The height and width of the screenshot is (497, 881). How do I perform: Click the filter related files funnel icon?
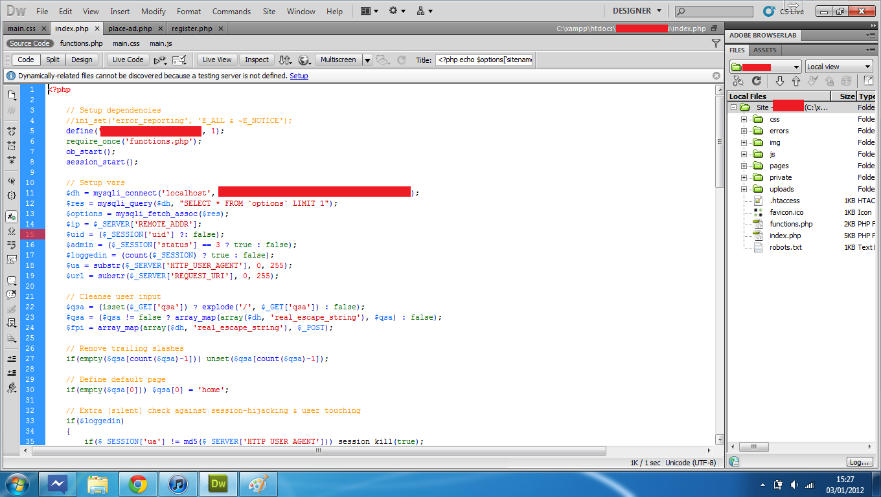[x=716, y=43]
